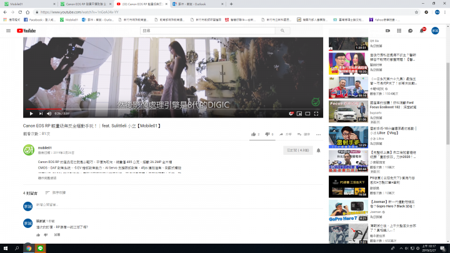This screenshot has height=253, width=450.
Task: Open the mobile01 channel name link
Action: point(45,147)
